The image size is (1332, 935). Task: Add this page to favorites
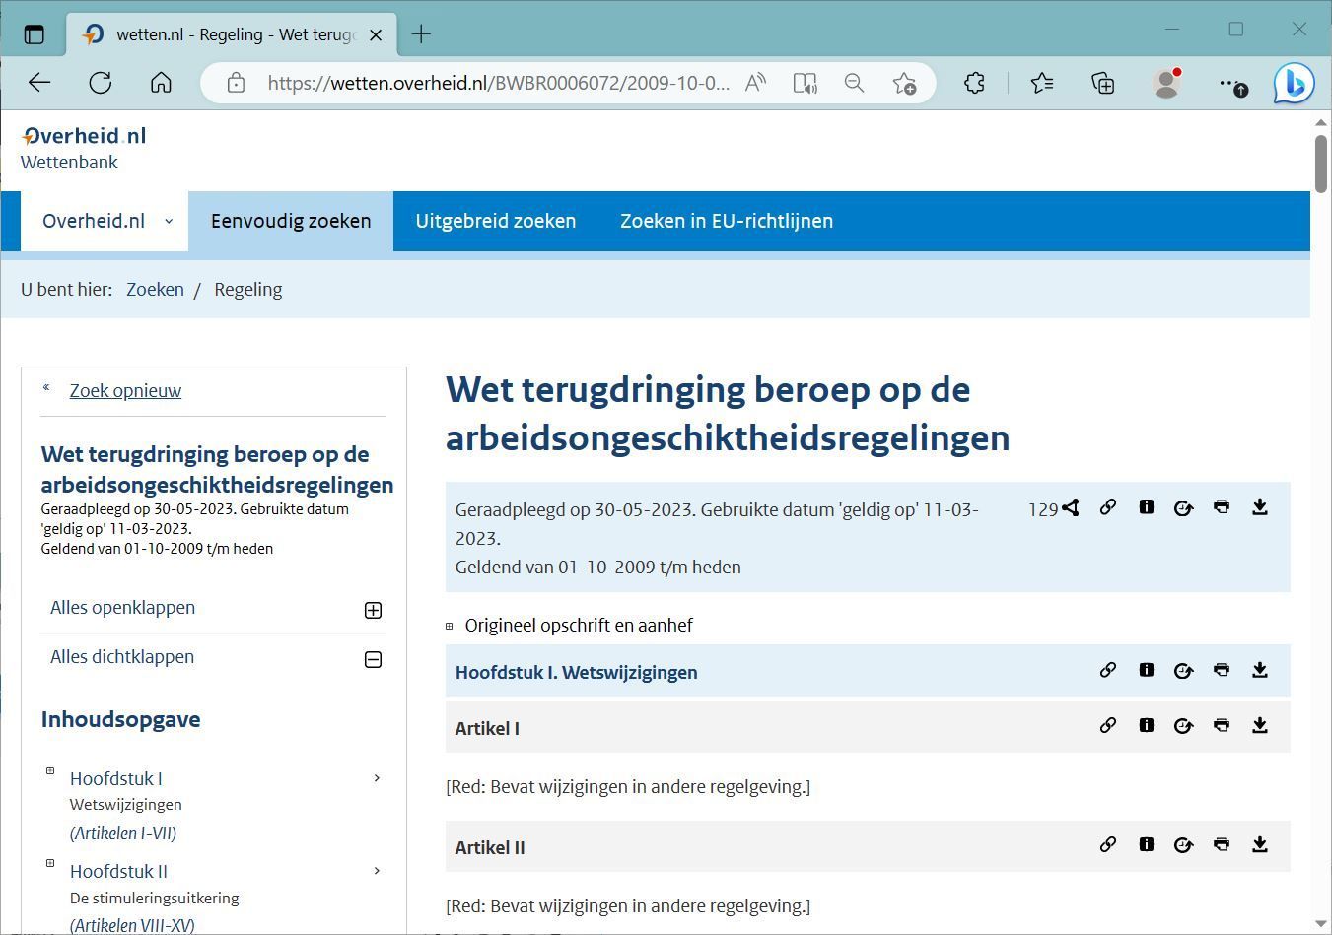pos(904,83)
